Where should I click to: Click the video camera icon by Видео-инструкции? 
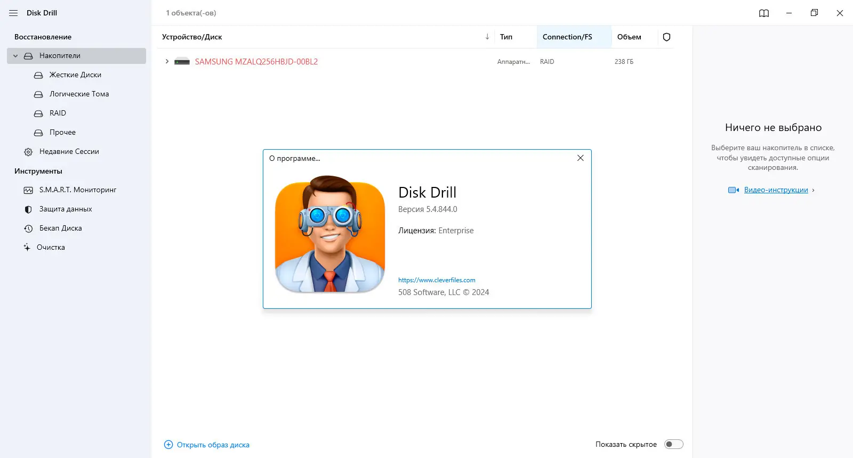pyautogui.click(x=734, y=190)
